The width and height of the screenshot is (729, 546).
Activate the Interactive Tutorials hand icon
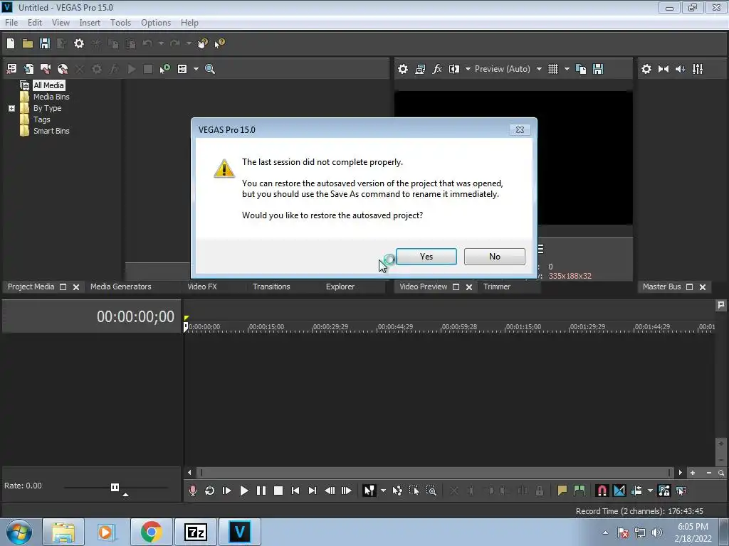[203, 43]
